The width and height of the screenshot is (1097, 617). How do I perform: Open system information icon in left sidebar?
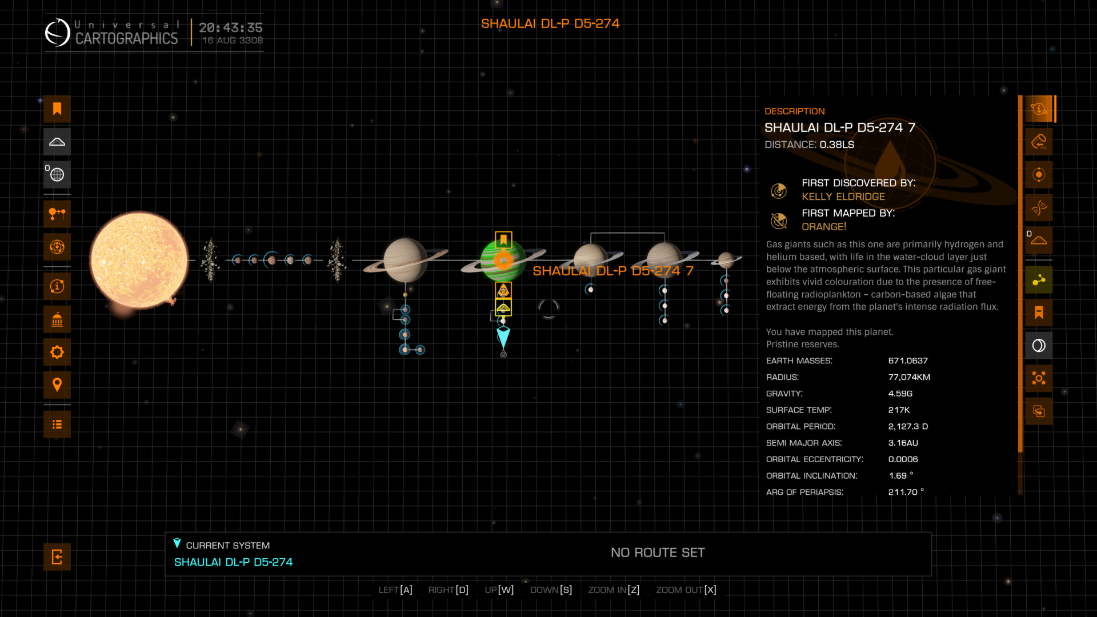(57, 286)
